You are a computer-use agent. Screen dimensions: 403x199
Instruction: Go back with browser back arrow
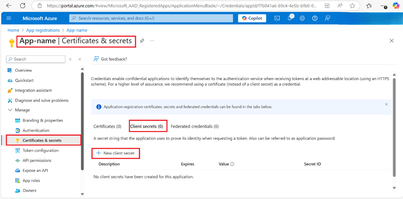(9, 5)
